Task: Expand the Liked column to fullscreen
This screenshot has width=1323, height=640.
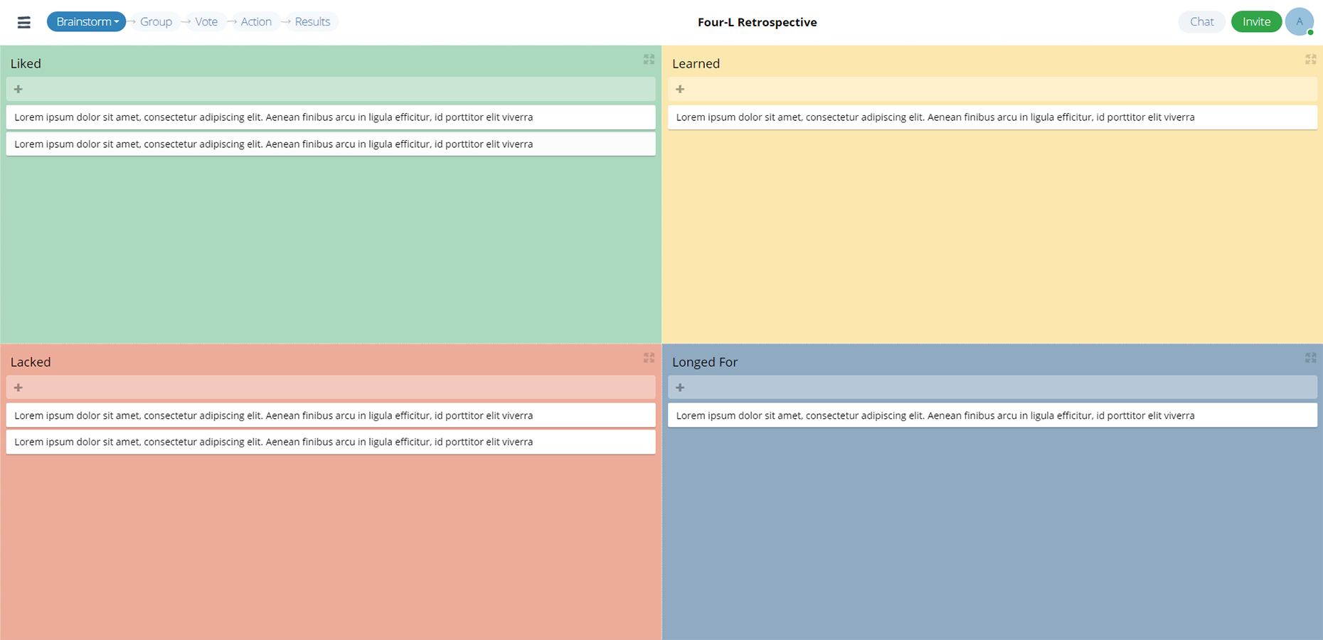Action: pos(649,60)
